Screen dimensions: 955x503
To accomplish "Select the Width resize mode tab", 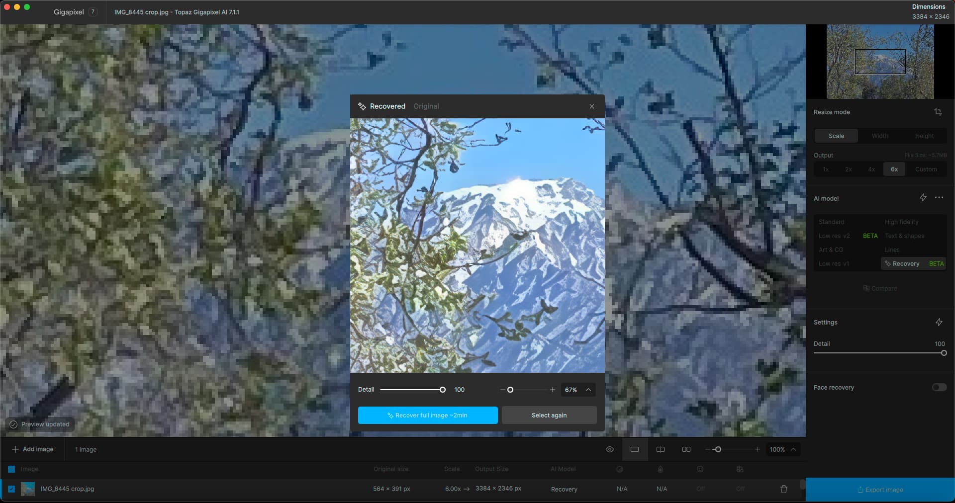I will pyautogui.click(x=879, y=136).
